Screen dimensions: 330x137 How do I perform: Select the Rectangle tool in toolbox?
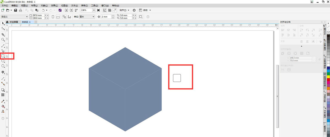coord(3,56)
